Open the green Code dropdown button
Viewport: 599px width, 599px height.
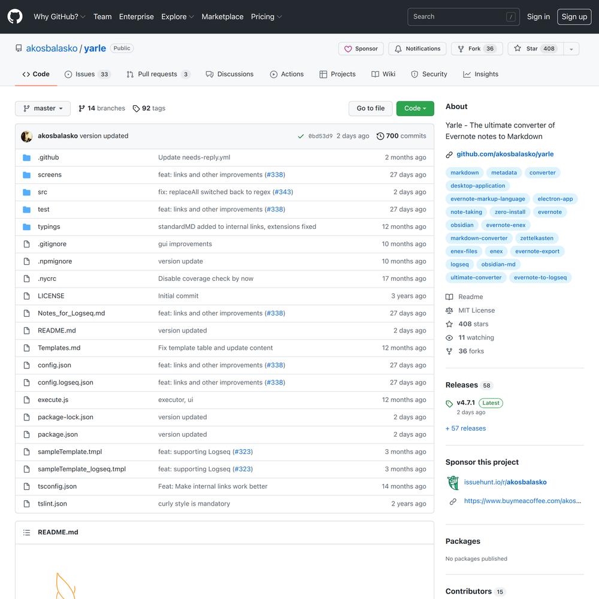pos(415,108)
